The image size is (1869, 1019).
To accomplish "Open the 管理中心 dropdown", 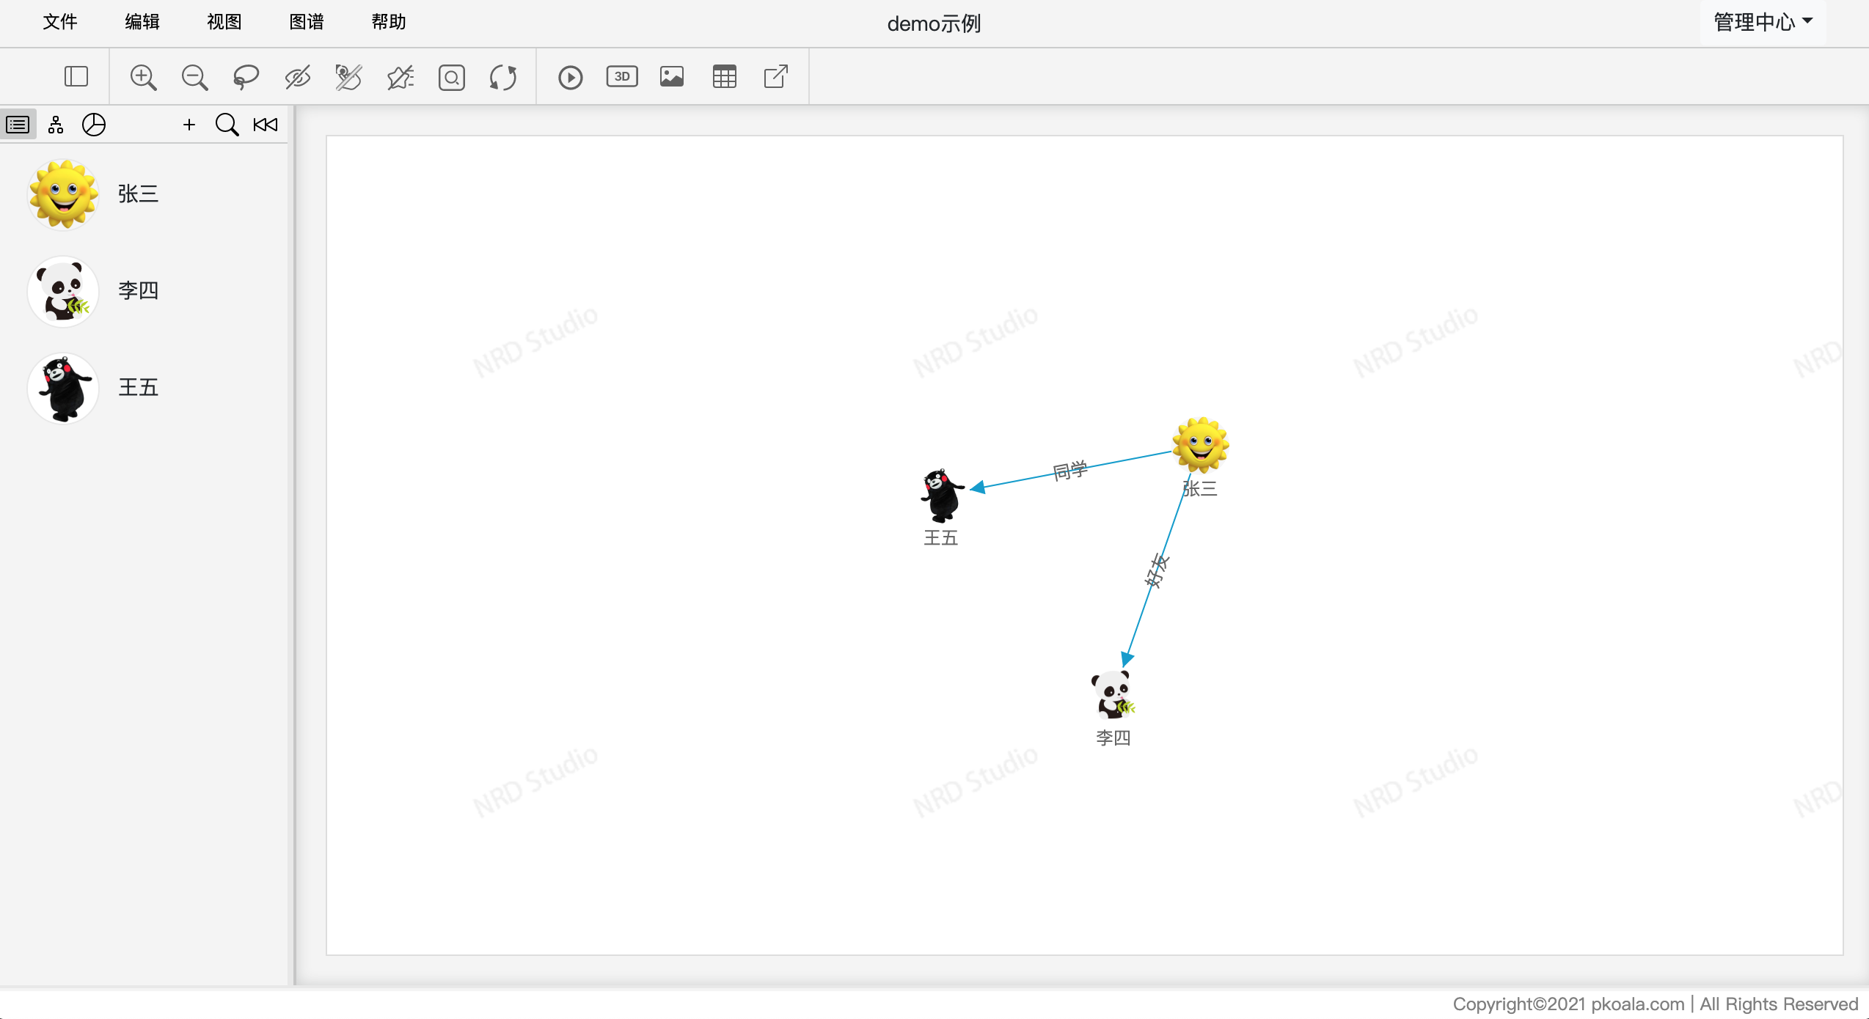I will [x=1763, y=23].
